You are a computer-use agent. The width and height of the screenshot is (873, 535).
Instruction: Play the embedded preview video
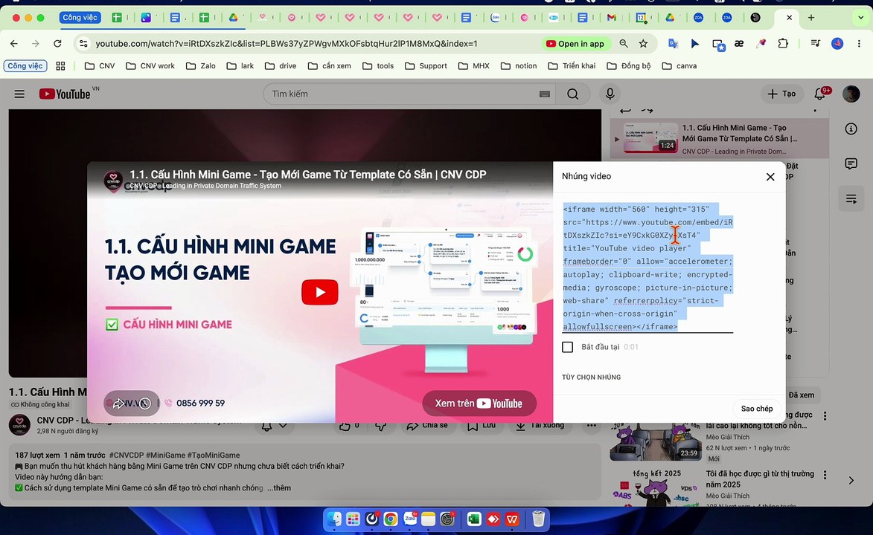click(x=319, y=292)
